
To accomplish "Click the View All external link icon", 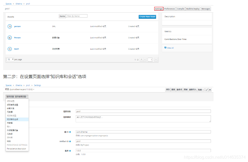I will (166, 48).
